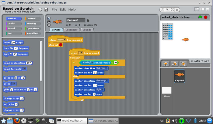Viewport: 213px width, 124px height.
Task: Select the Variables block category
Action: (33, 33)
